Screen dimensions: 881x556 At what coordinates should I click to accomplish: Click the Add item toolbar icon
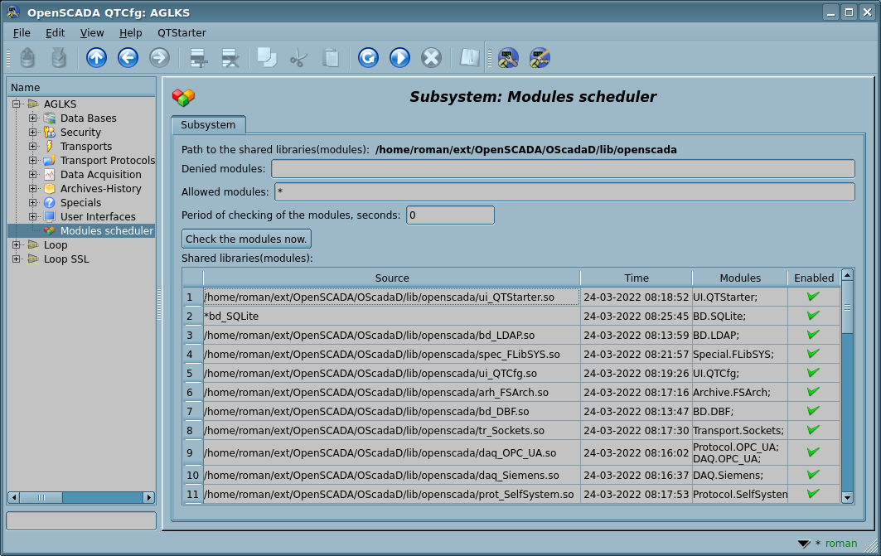pyautogui.click(x=199, y=57)
